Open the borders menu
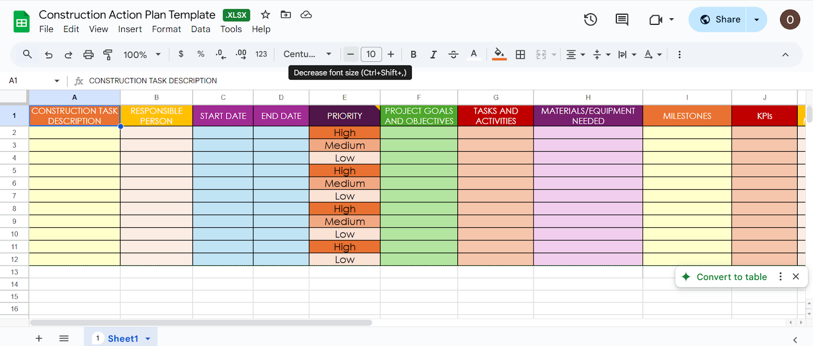The height and width of the screenshot is (346, 813). (x=520, y=54)
